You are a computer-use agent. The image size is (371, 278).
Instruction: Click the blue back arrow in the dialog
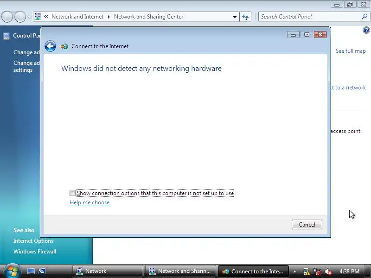click(x=50, y=46)
